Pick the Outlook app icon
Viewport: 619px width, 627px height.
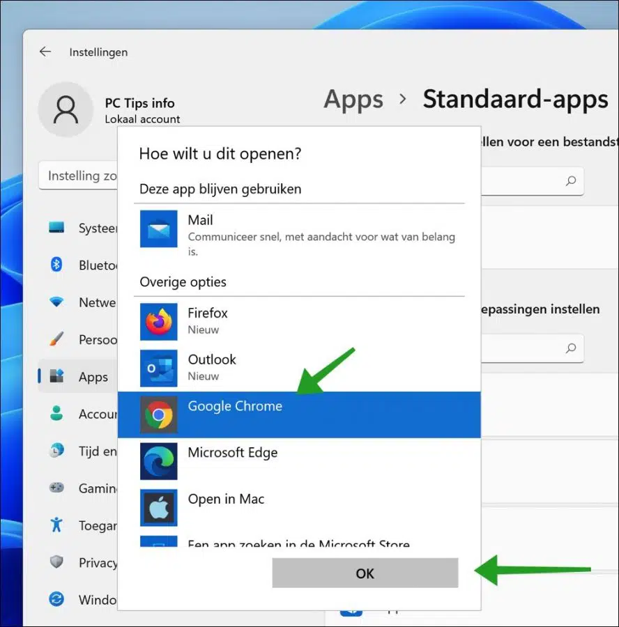pos(158,368)
